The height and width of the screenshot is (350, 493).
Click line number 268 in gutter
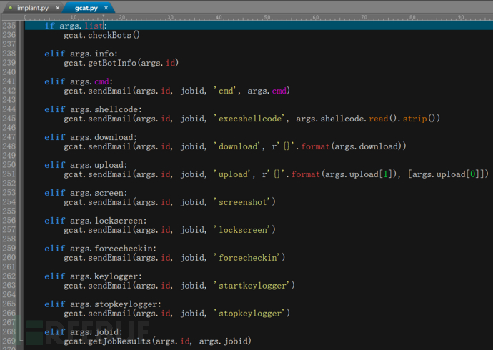(9, 331)
